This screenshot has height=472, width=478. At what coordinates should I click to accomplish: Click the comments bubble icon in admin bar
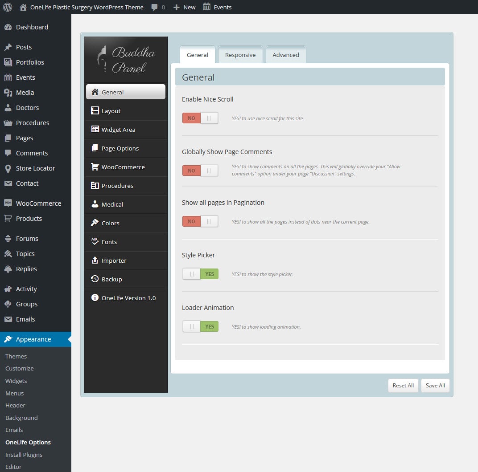[154, 7]
